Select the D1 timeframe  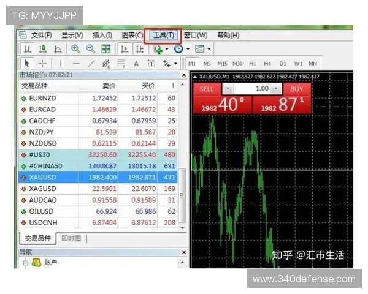(x=283, y=64)
